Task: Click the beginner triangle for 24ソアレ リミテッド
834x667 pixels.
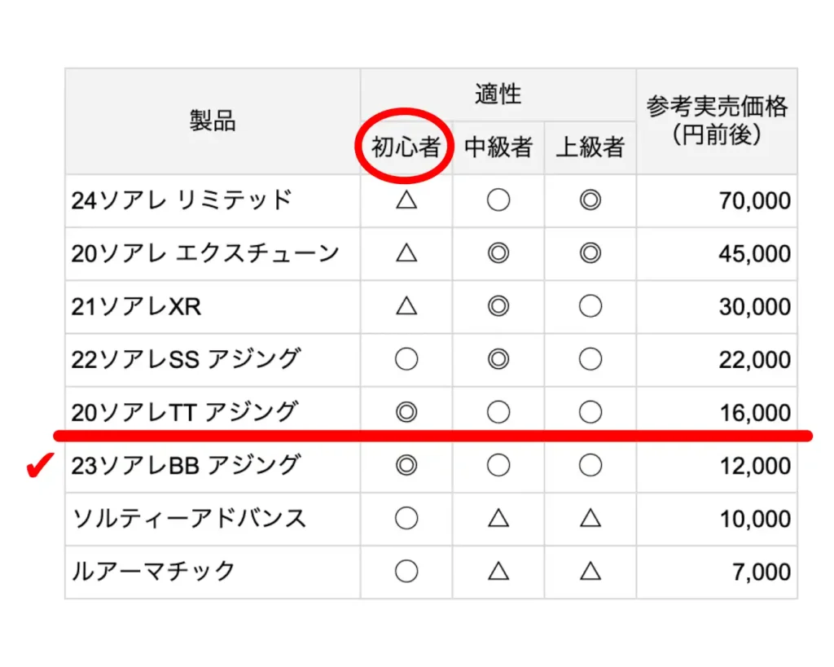Action: click(x=406, y=200)
